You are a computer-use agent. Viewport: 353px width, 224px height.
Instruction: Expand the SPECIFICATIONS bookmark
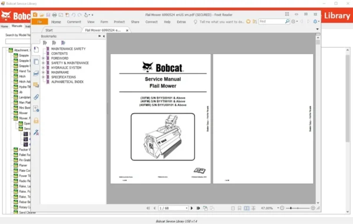[x=43, y=77]
